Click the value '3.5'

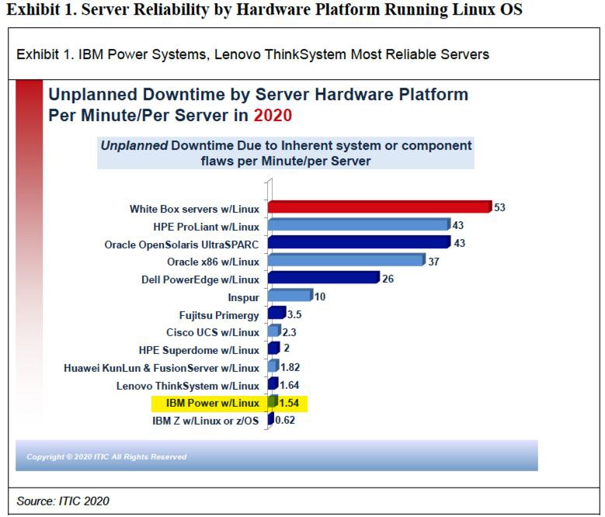[x=294, y=314]
